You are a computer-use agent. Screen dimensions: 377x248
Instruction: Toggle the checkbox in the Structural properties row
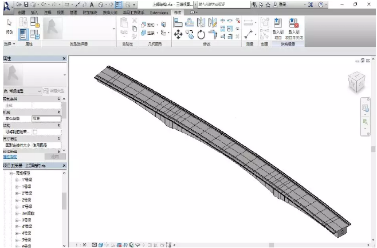click(x=35, y=132)
